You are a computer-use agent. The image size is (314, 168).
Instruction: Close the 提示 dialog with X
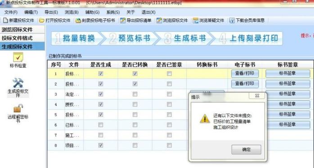tap(257, 96)
